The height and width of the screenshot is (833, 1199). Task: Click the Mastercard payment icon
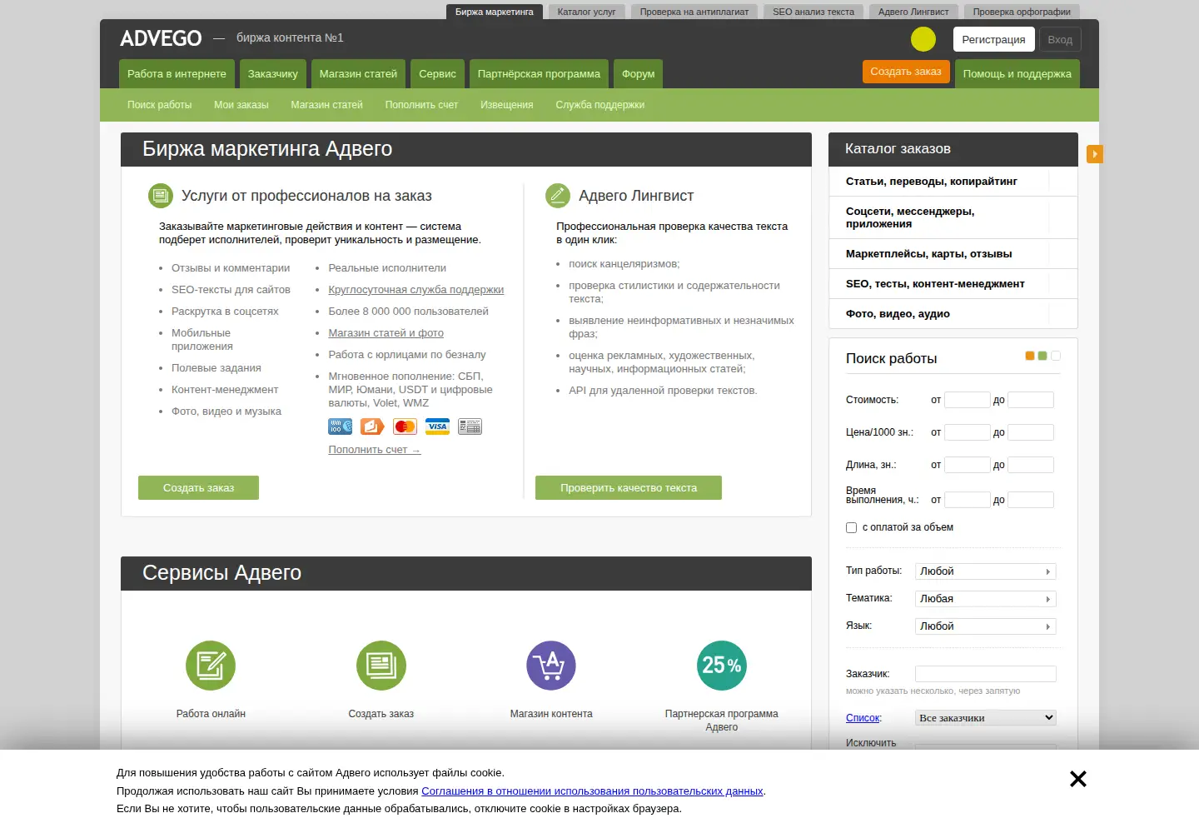tap(405, 426)
